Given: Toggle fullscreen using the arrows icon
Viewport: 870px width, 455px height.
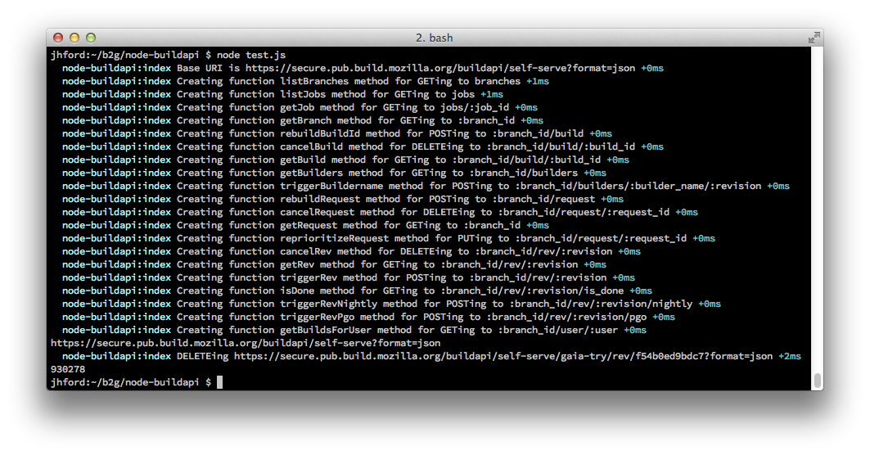Looking at the screenshot, I should (x=814, y=38).
